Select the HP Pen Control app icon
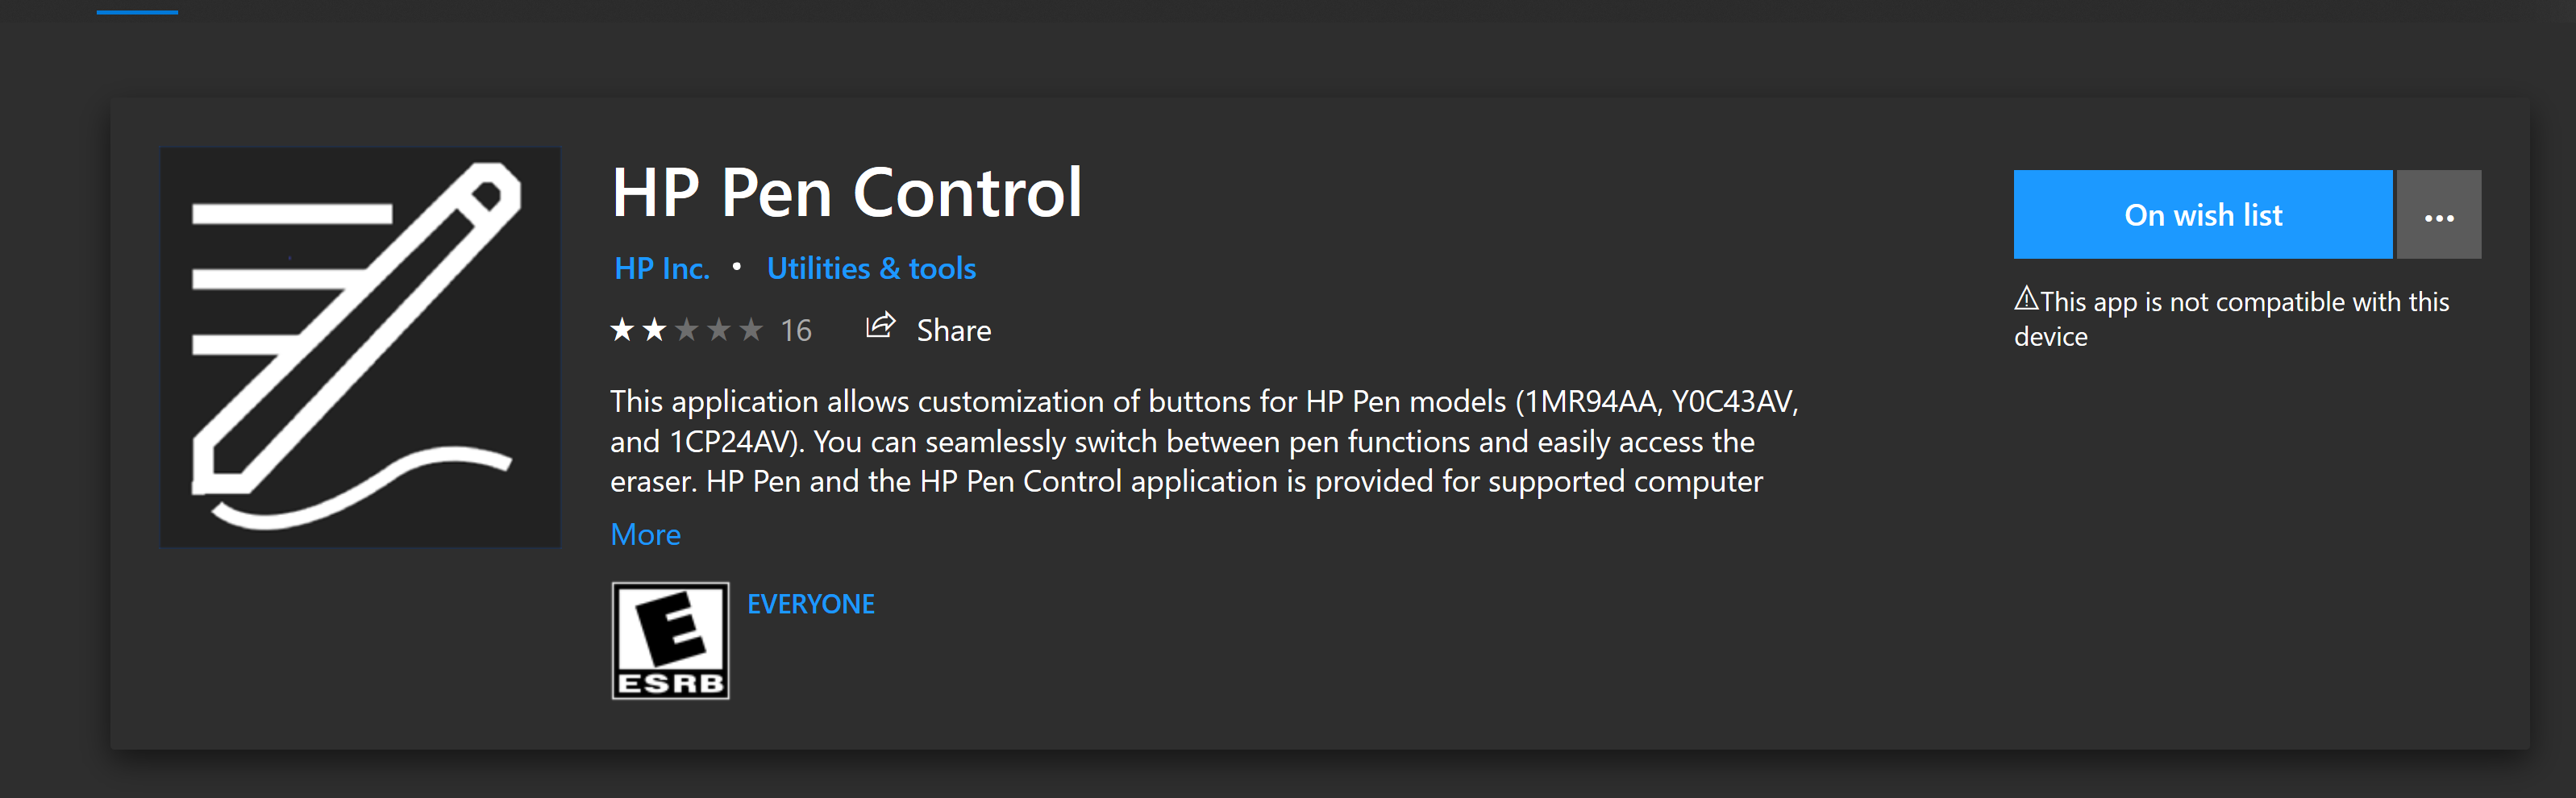Viewport: 2576px width, 798px height. [360, 345]
